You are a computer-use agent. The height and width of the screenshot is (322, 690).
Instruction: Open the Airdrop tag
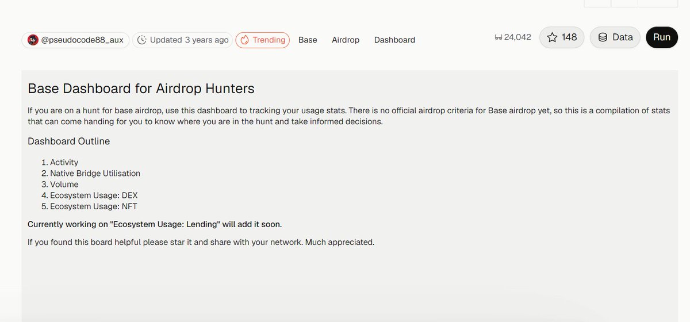346,40
